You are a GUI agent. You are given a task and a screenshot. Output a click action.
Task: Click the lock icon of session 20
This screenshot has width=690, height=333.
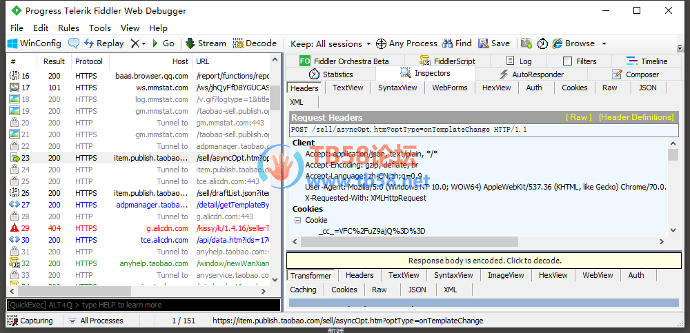14,123
